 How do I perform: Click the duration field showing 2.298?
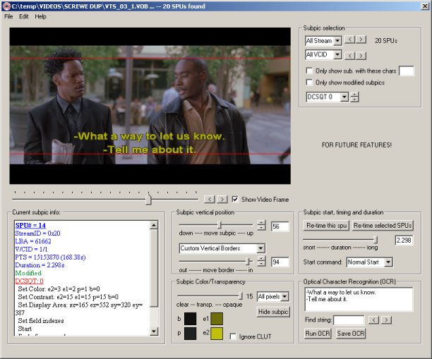click(404, 241)
